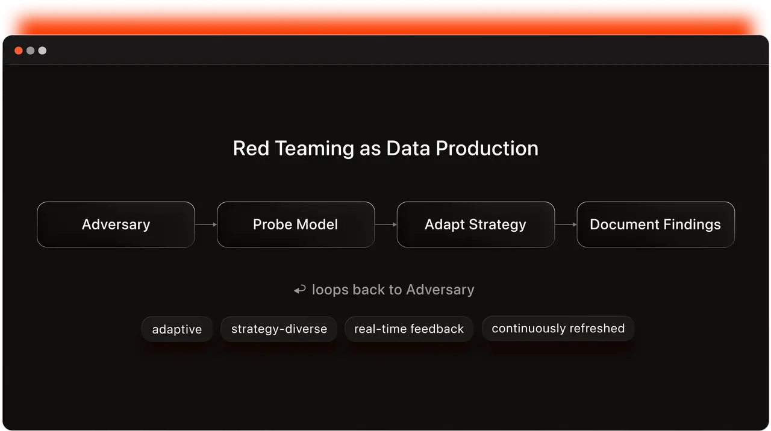Click the adaptive tag
771x431 pixels.
176,329
